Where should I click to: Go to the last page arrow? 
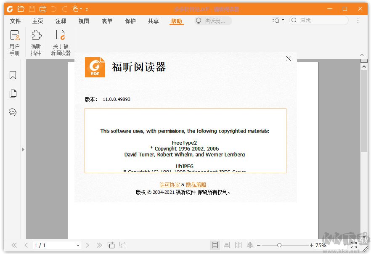tap(99, 245)
